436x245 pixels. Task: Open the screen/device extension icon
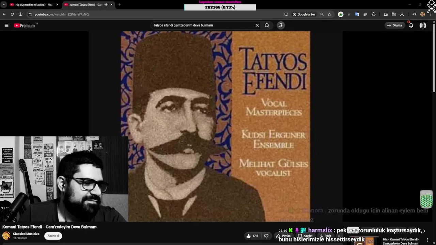(386, 14)
